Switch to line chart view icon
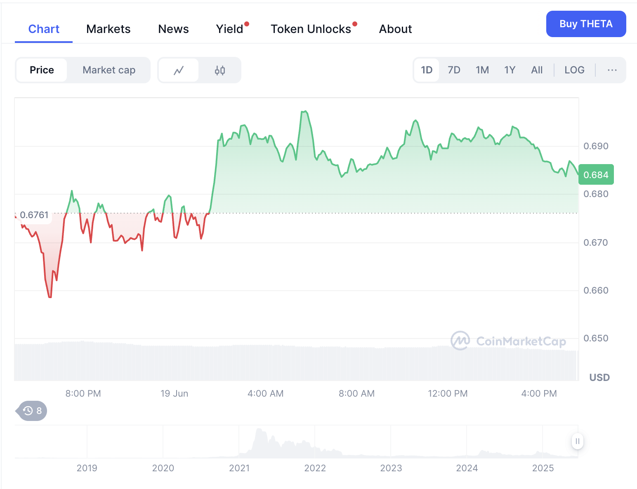Viewport: 637px width, 489px height. click(x=178, y=71)
